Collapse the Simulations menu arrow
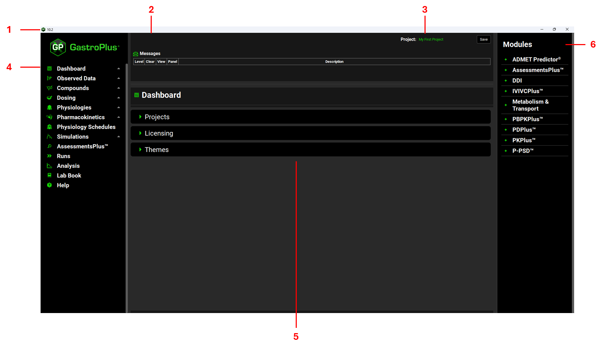The image size is (602, 349). (x=119, y=137)
